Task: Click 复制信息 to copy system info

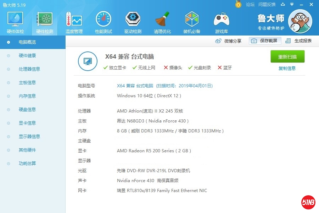Action: [287, 68]
